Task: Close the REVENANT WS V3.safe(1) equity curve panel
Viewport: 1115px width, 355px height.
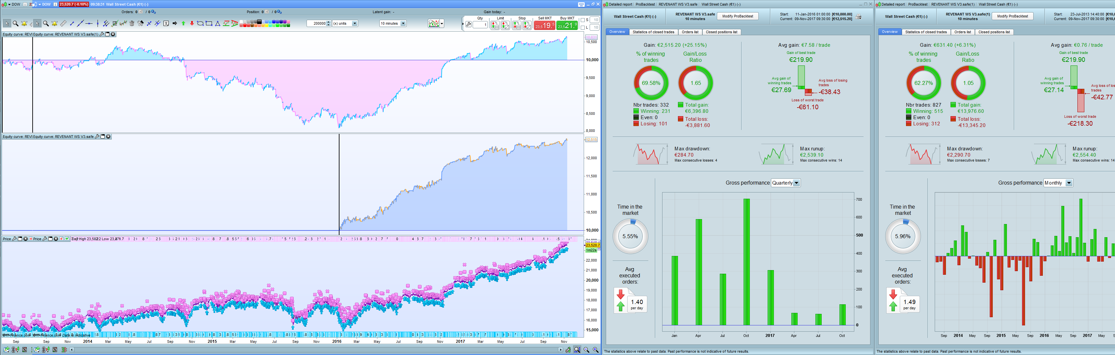Action: click(113, 34)
